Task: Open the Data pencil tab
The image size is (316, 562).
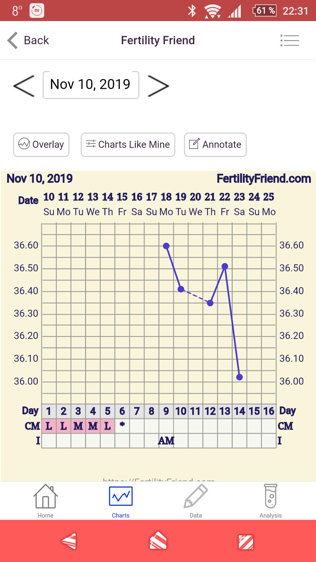Action: coord(196,501)
